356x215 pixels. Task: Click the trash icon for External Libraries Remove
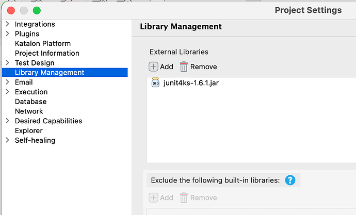pyautogui.click(x=184, y=67)
